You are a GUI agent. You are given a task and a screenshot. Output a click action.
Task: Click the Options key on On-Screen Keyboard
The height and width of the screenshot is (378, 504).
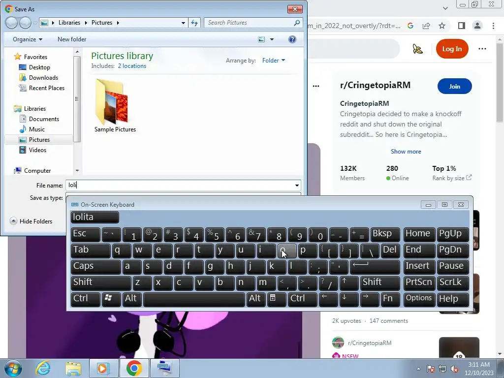(419, 299)
